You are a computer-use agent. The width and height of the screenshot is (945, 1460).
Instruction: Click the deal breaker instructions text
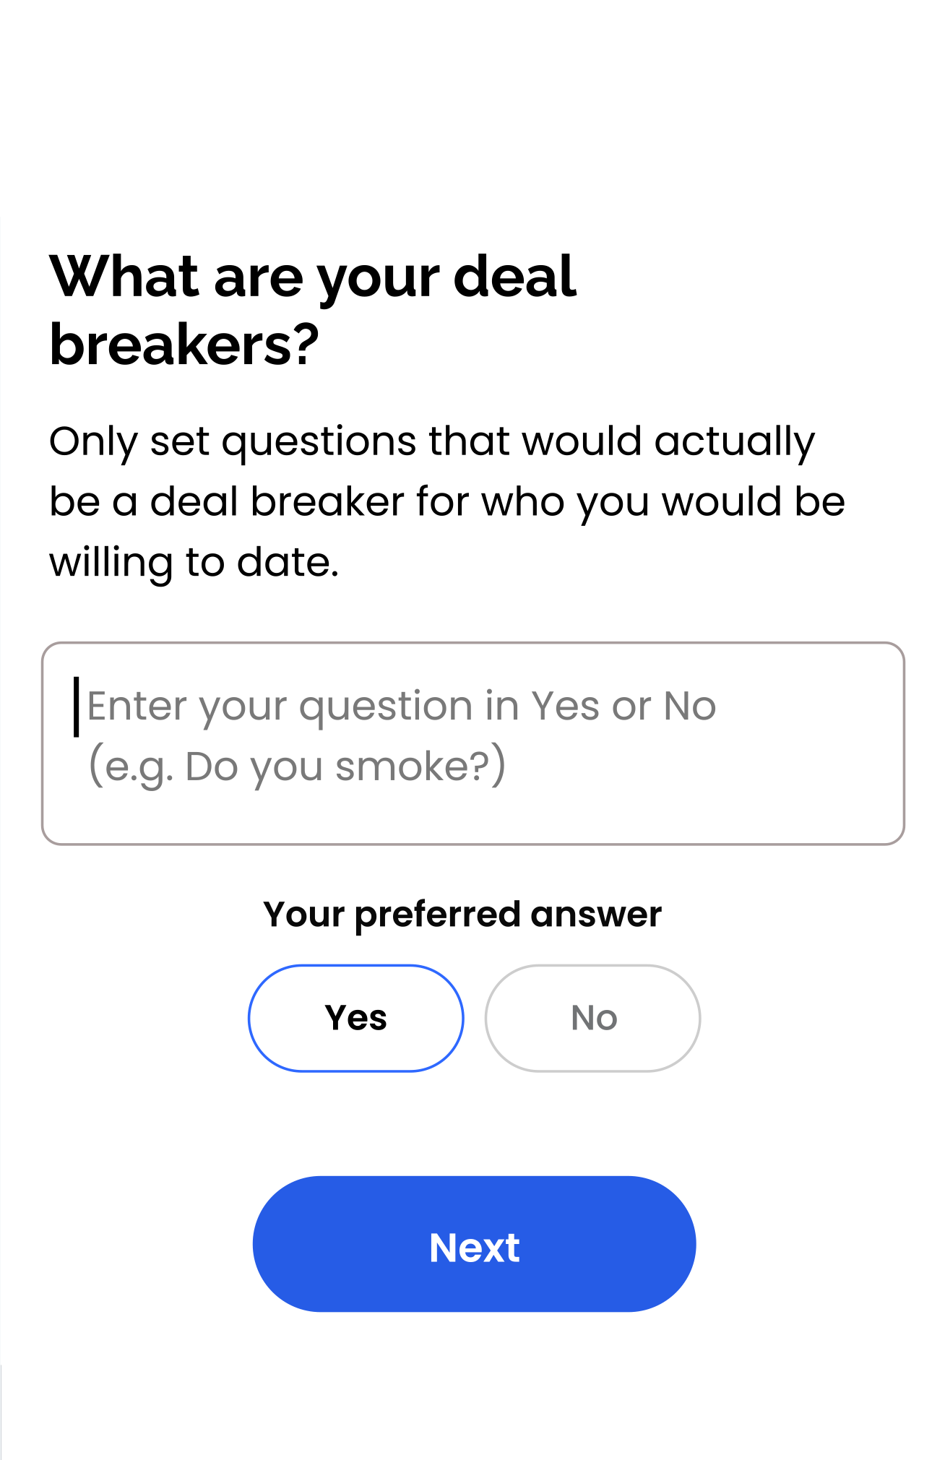[448, 500]
